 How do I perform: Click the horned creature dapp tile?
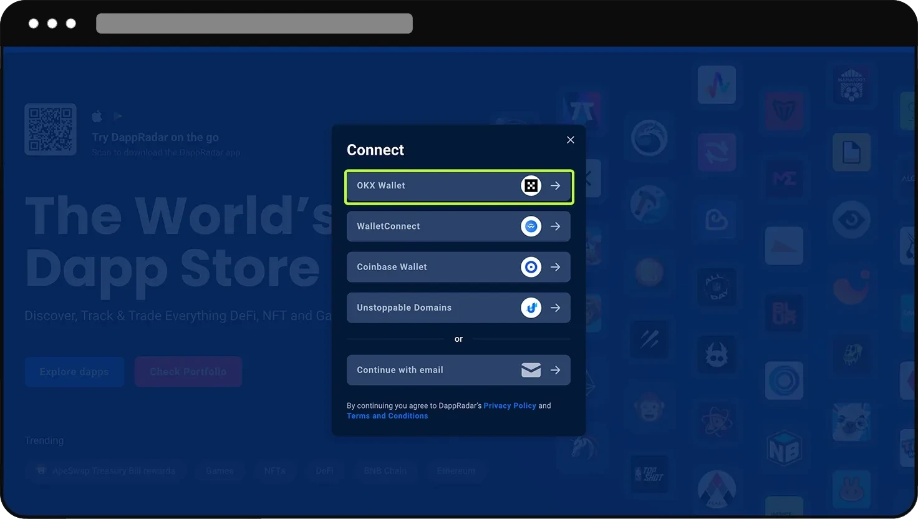point(717,354)
